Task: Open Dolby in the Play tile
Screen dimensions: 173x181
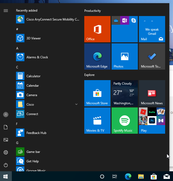Action: click(x=161, y=121)
